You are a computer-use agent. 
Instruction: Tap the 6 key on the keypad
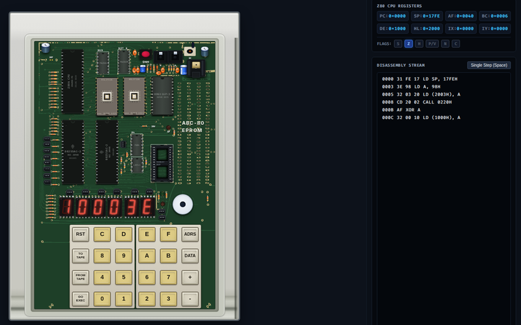(x=147, y=278)
